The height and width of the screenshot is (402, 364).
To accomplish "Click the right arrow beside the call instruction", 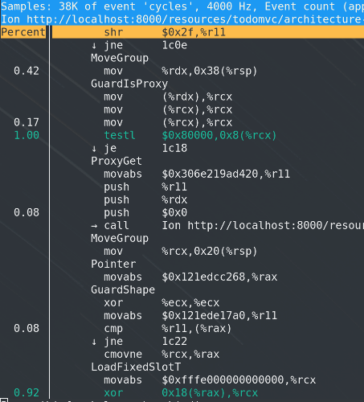I will (x=94, y=226).
